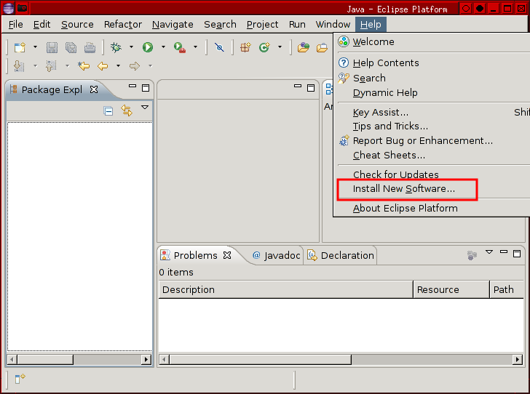Open the Back history dropdown arrow
The height and width of the screenshot is (394, 530).
click(118, 66)
